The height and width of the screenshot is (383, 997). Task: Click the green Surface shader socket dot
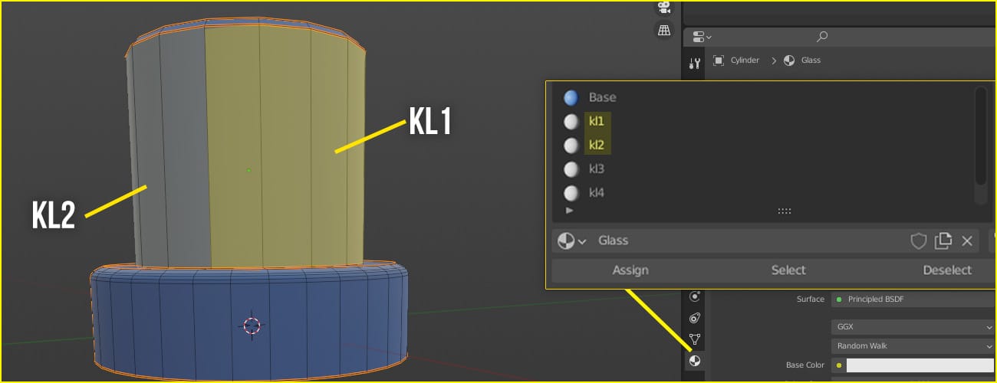pyautogui.click(x=839, y=300)
